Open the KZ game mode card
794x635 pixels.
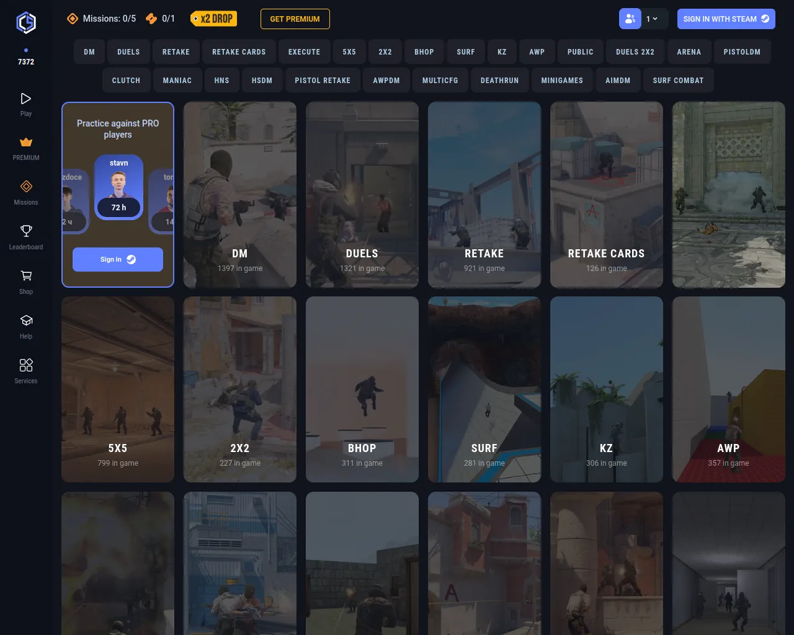tap(606, 389)
